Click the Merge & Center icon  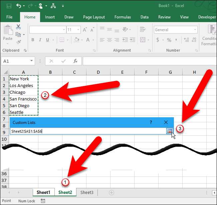pos(143,40)
